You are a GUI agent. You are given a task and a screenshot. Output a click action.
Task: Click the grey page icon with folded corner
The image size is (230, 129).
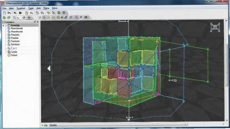point(48,17)
